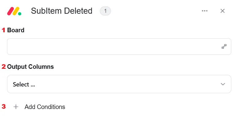
Task: Open the Output Columns Select dropdown
Action: coord(119,84)
